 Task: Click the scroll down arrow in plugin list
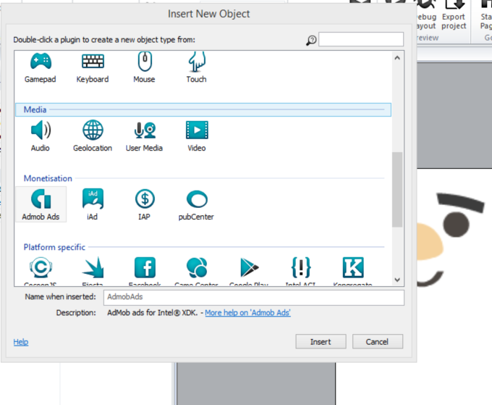pos(397,280)
